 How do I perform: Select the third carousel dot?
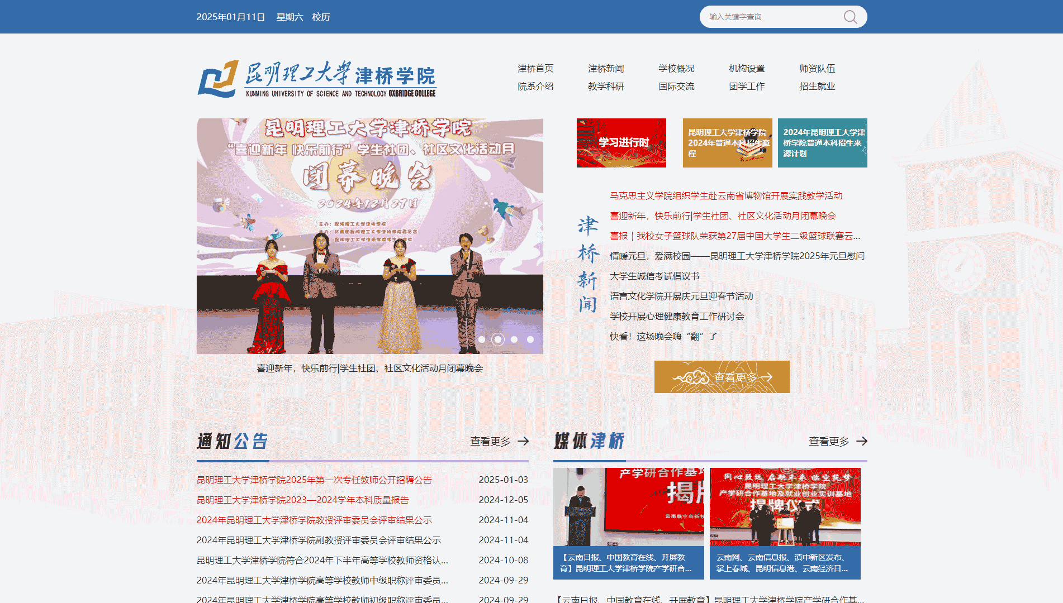[x=514, y=339]
